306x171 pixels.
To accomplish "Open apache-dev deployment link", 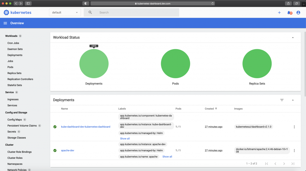I will [x=68, y=150].
